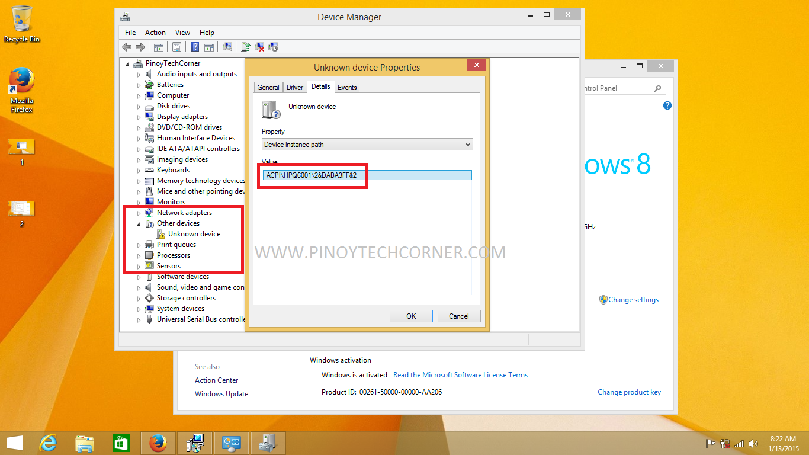
Task: Select the Mozilla Firefox desktop shortcut
Action: point(22,90)
